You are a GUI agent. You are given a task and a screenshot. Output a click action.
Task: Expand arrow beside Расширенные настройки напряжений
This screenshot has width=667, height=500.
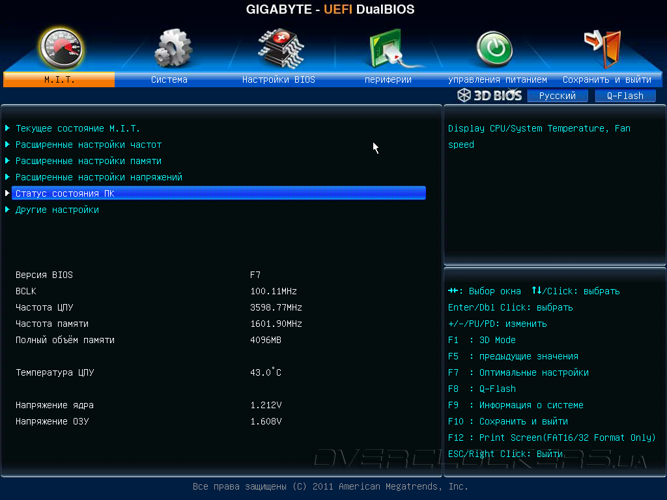[x=7, y=177]
